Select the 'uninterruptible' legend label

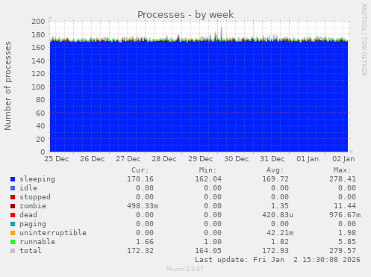(53, 233)
